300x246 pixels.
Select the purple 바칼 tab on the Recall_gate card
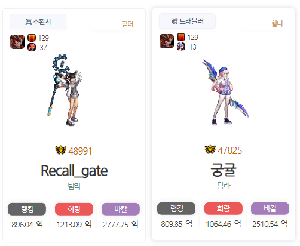[121, 209]
